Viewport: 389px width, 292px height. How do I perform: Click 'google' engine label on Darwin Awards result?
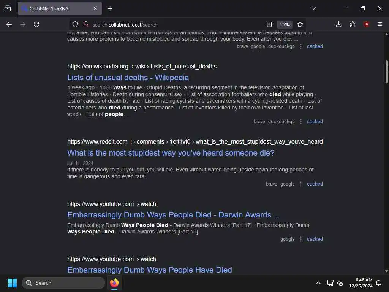tap(287, 239)
